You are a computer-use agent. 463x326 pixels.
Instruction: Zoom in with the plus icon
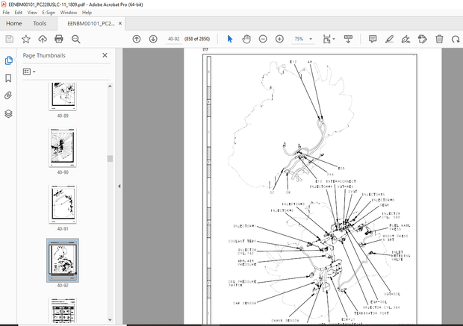pos(279,39)
